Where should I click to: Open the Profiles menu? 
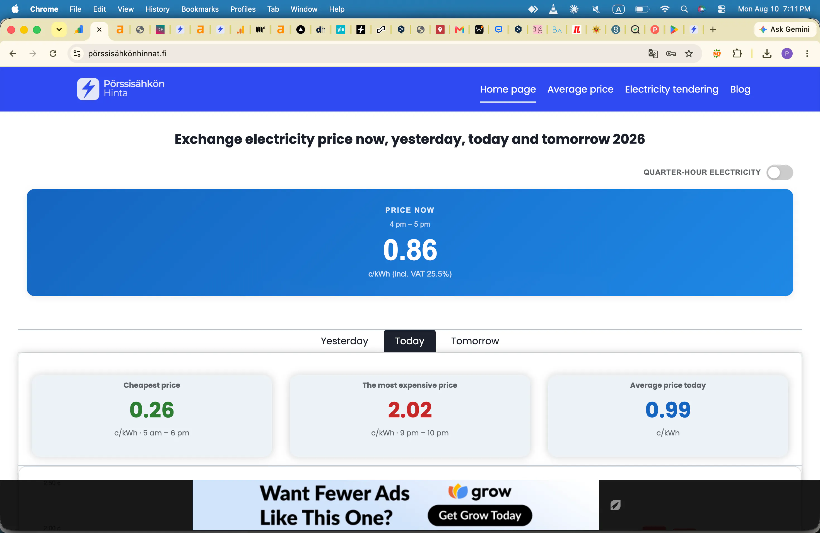[x=243, y=9]
